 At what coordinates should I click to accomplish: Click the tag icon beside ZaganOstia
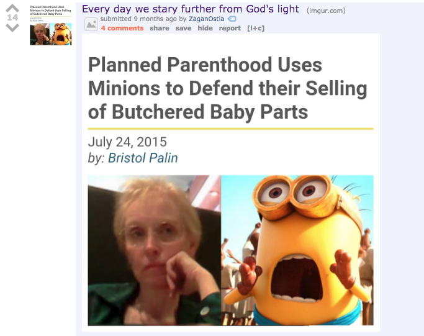tap(232, 19)
